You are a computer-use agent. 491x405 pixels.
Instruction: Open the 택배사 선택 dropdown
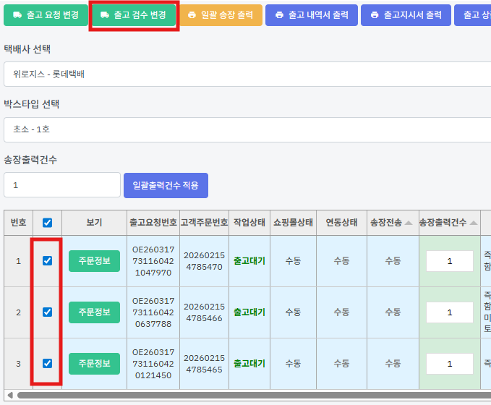coord(246,74)
